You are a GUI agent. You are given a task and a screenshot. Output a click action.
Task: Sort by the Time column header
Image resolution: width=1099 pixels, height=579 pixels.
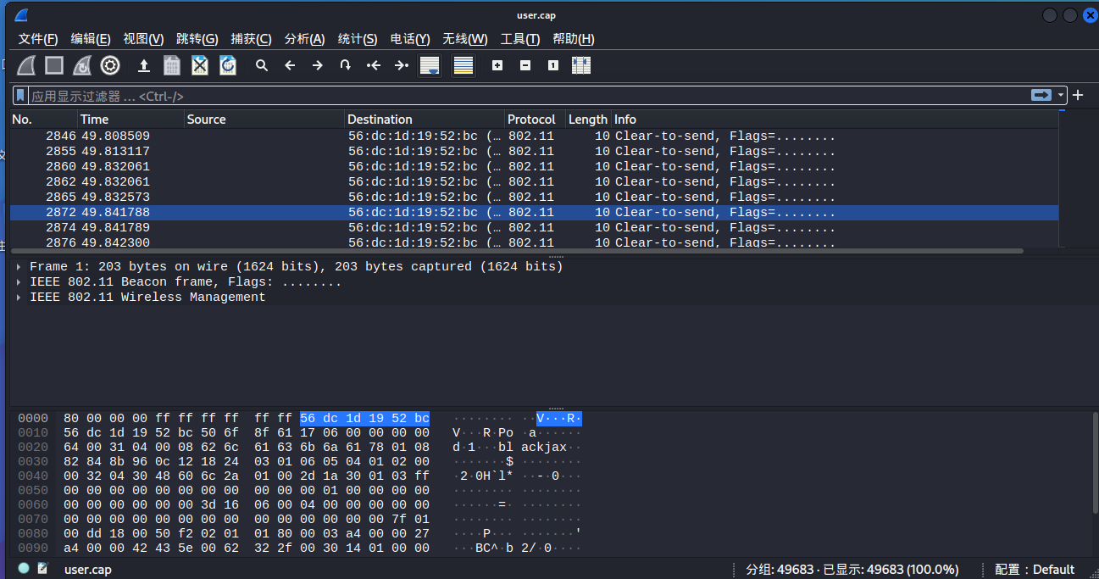(131, 120)
